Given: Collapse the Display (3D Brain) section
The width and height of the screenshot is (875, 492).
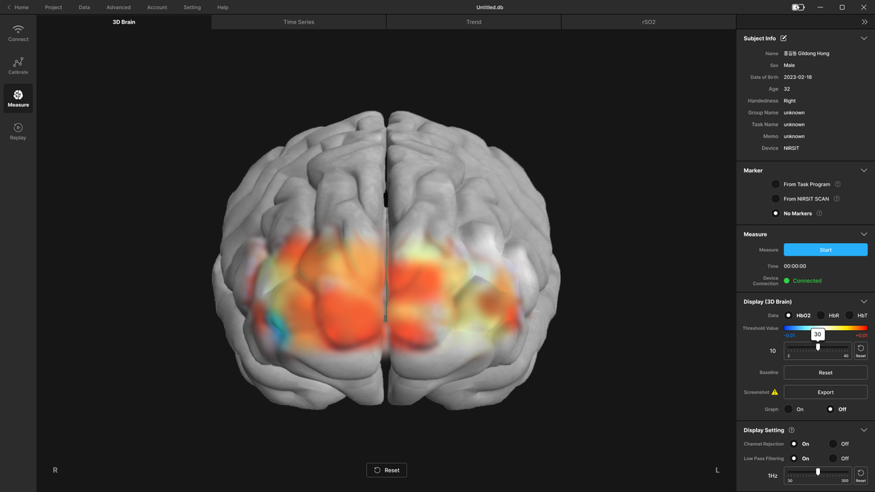Looking at the screenshot, I should 864,302.
